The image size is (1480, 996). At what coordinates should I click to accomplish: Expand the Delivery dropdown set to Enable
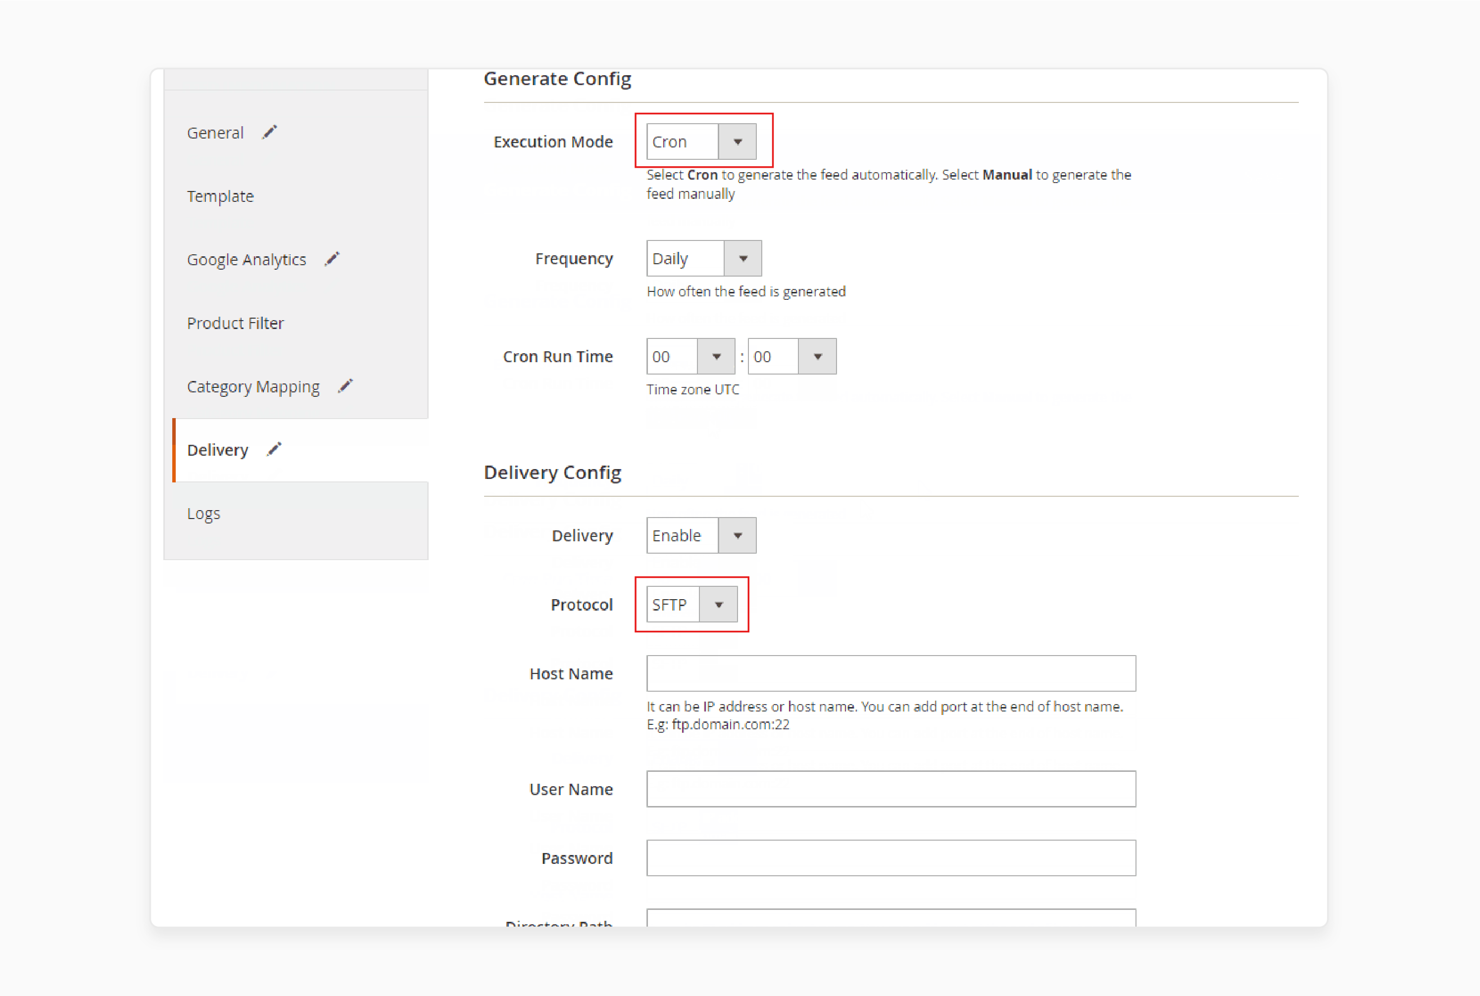point(701,535)
